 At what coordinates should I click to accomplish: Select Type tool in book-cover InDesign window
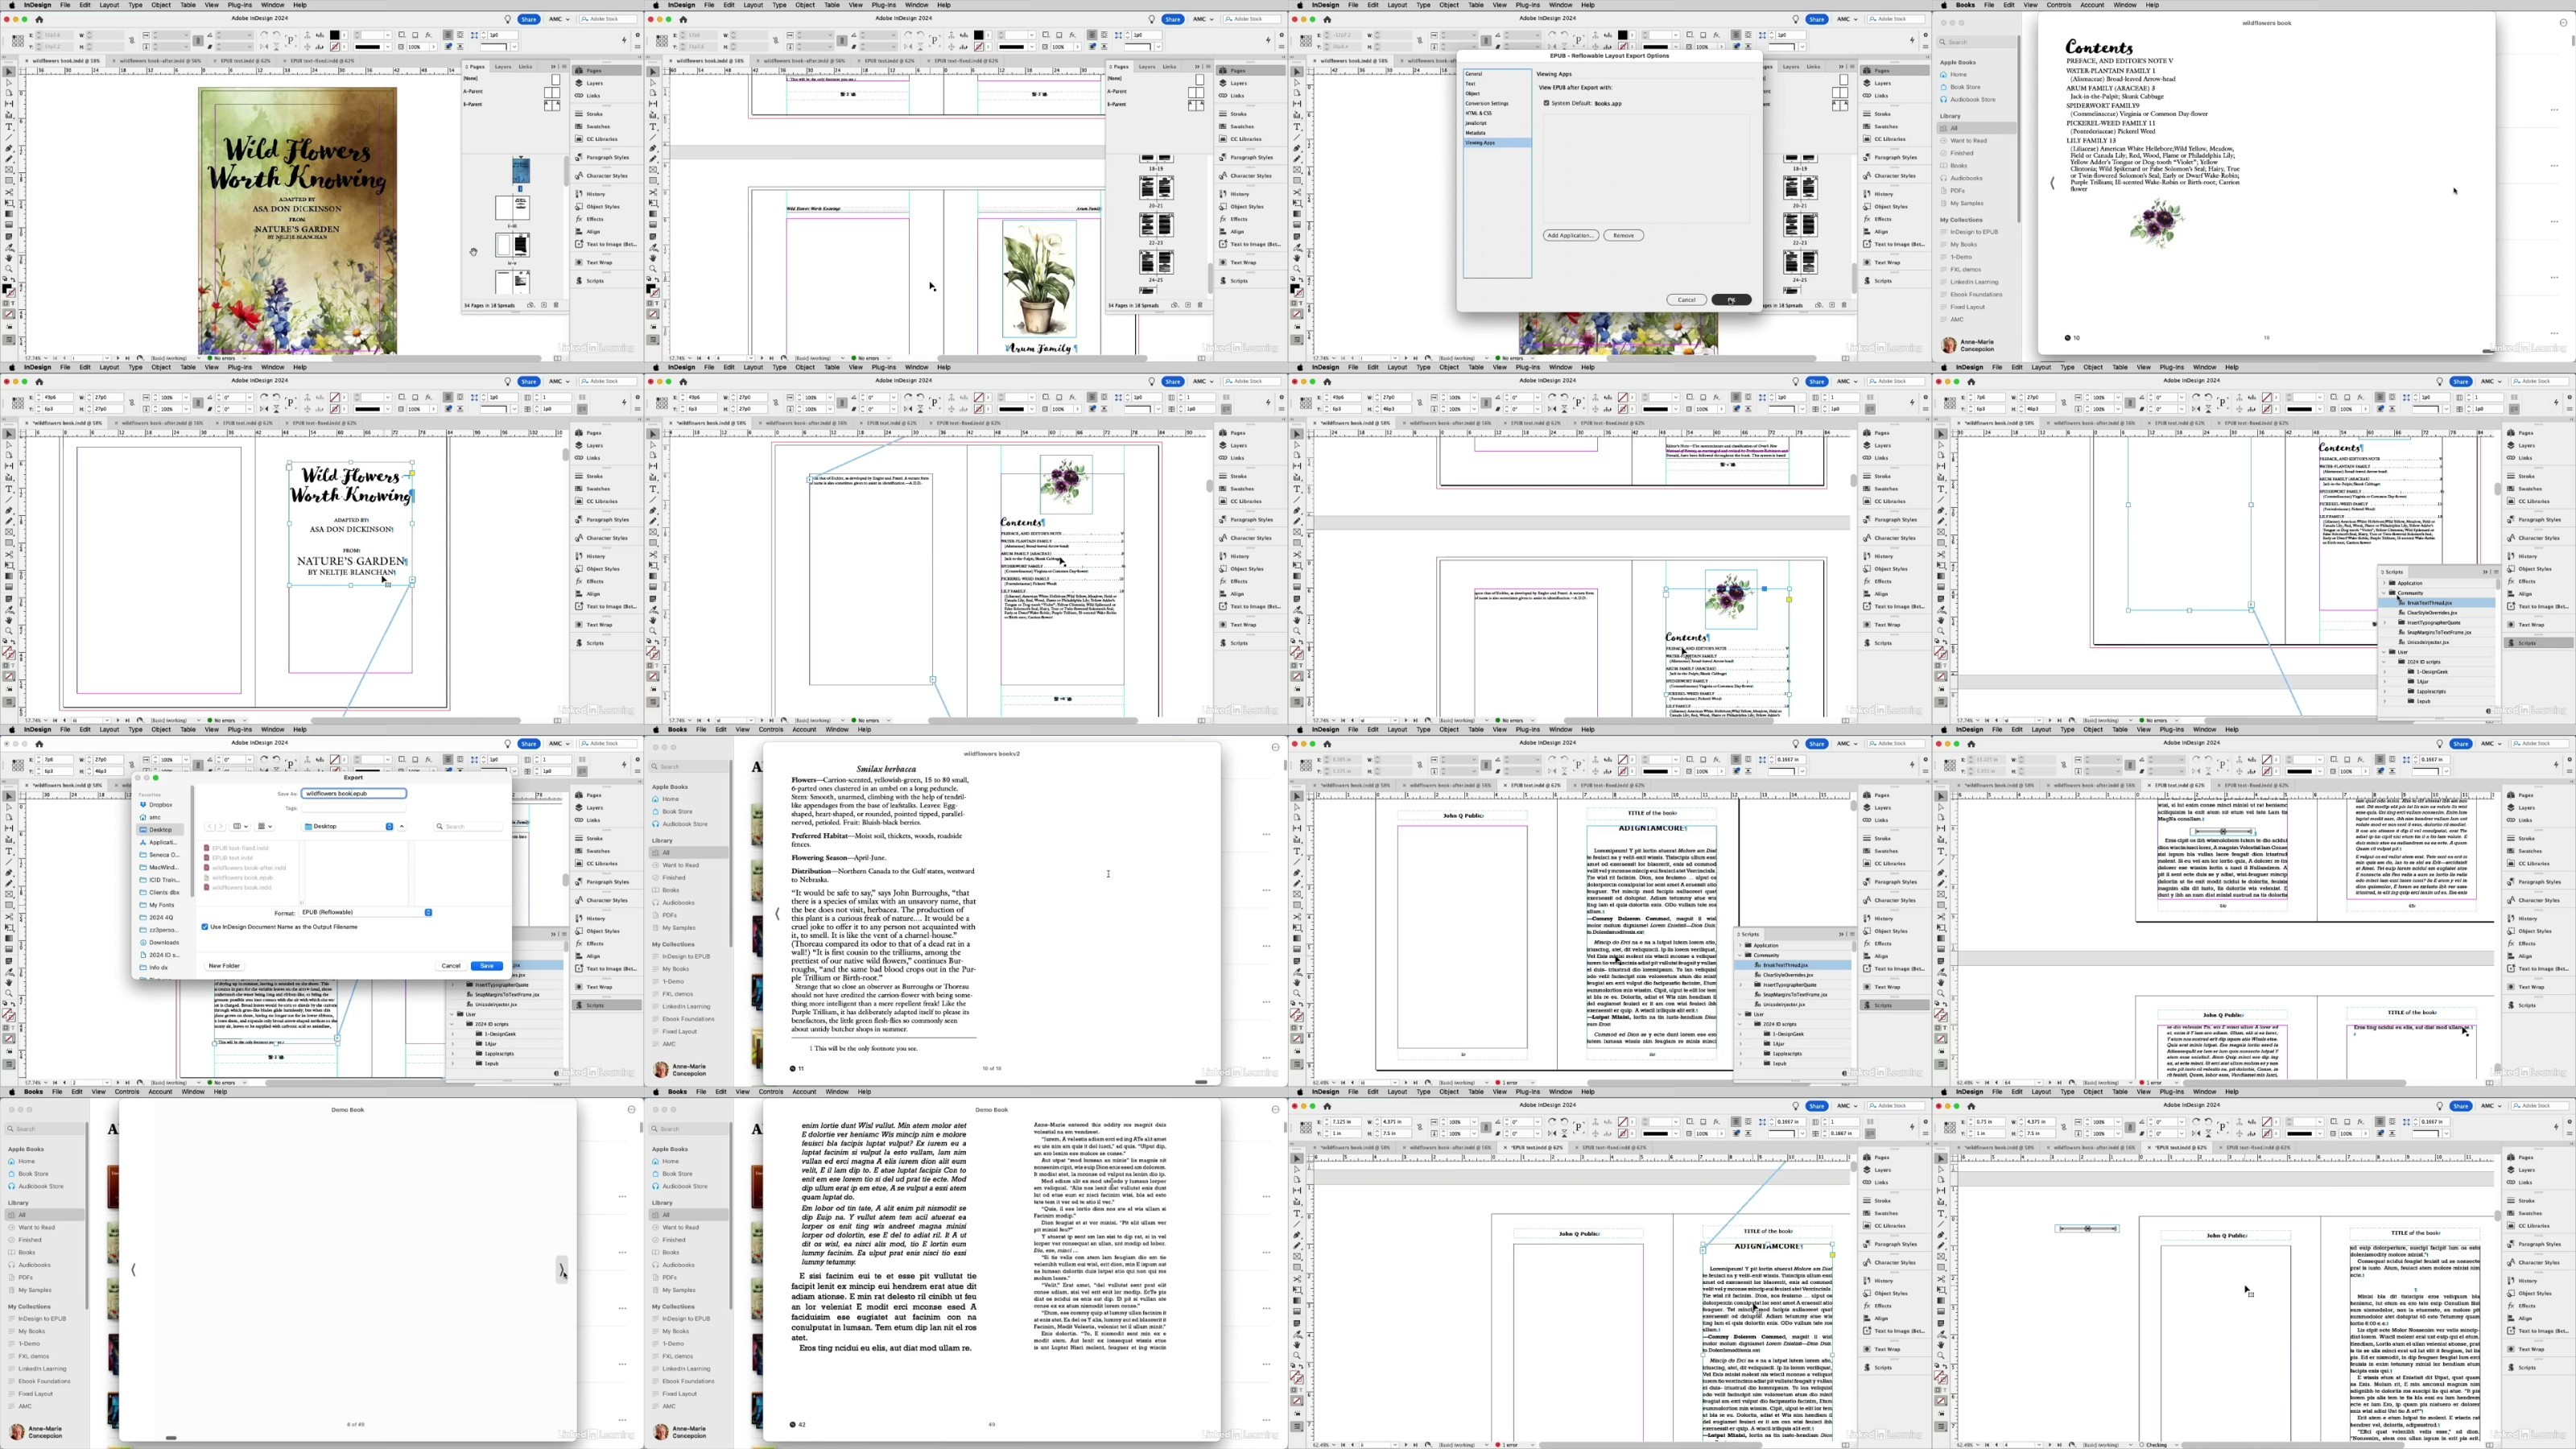[x=9, y=126]
